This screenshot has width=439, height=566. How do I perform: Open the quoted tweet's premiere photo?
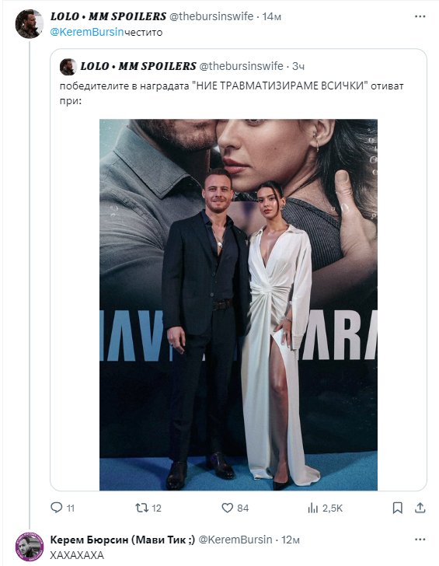(239, 305)
